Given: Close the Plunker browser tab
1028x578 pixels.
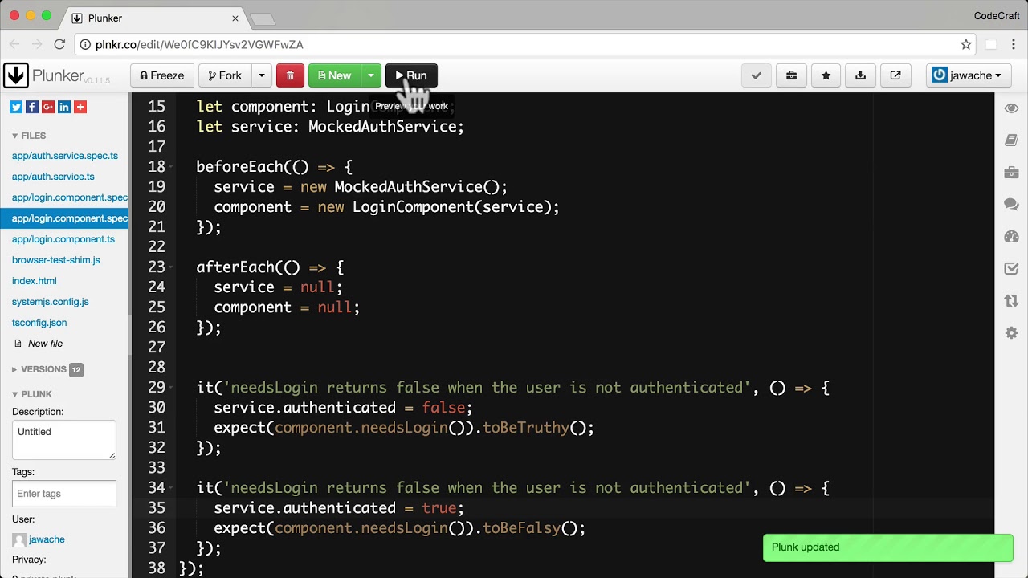Looking at the screenshot, I should pos(235,18).
